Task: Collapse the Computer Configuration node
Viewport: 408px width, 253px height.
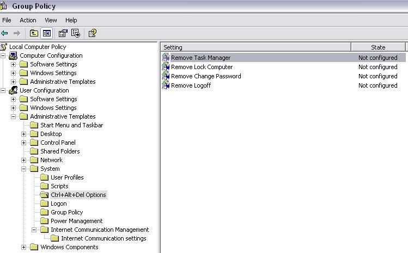Action: point(3,55)
